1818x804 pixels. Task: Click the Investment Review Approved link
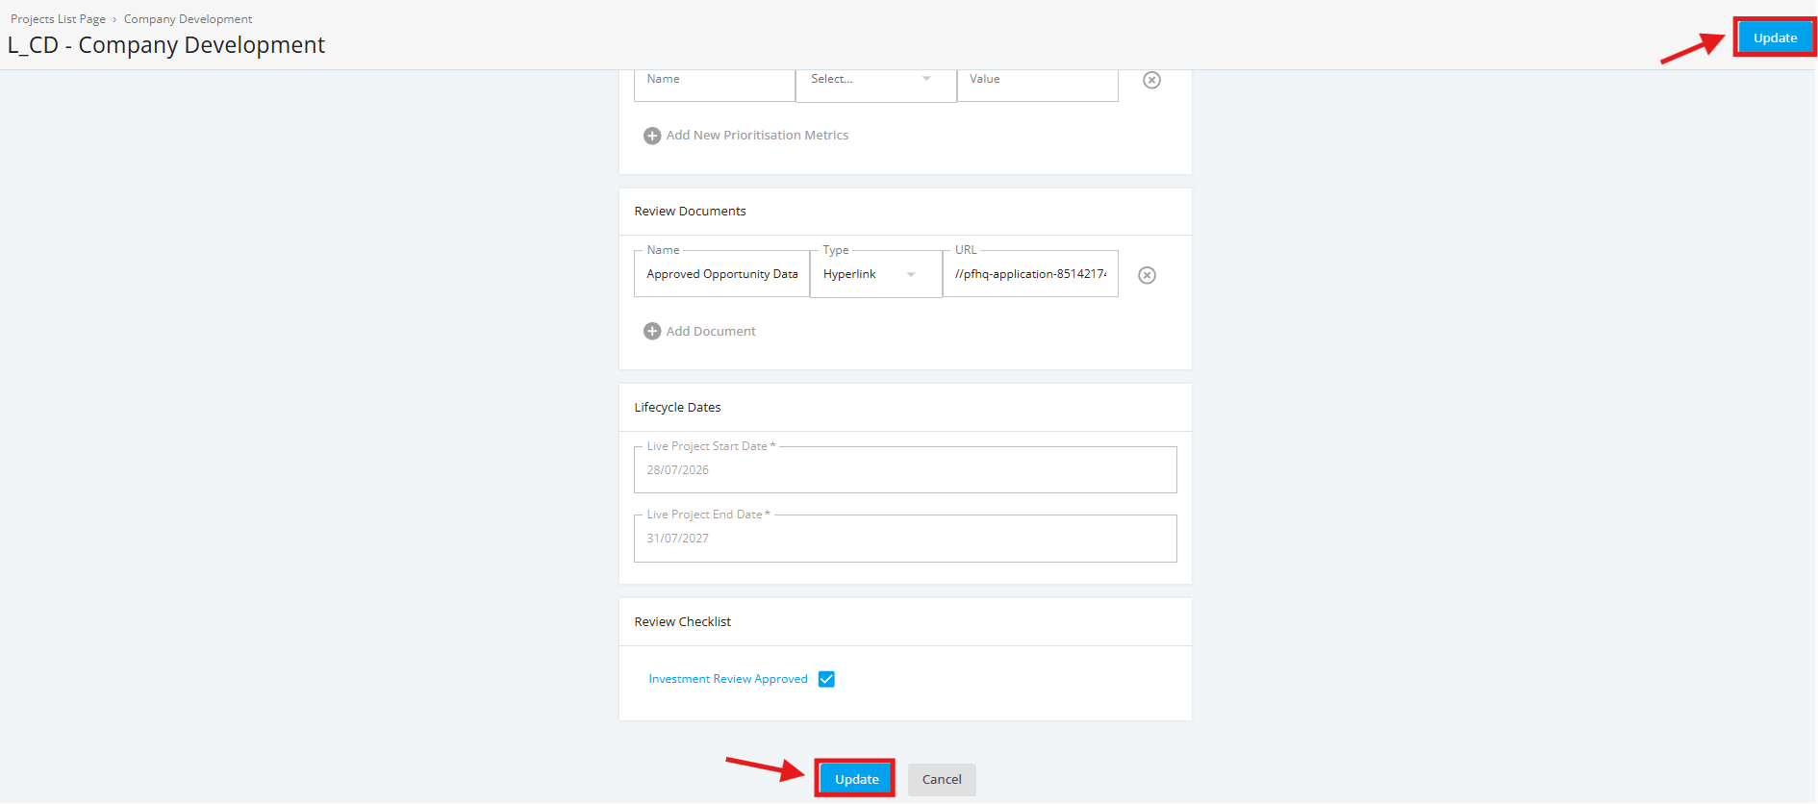pos(728,679)
